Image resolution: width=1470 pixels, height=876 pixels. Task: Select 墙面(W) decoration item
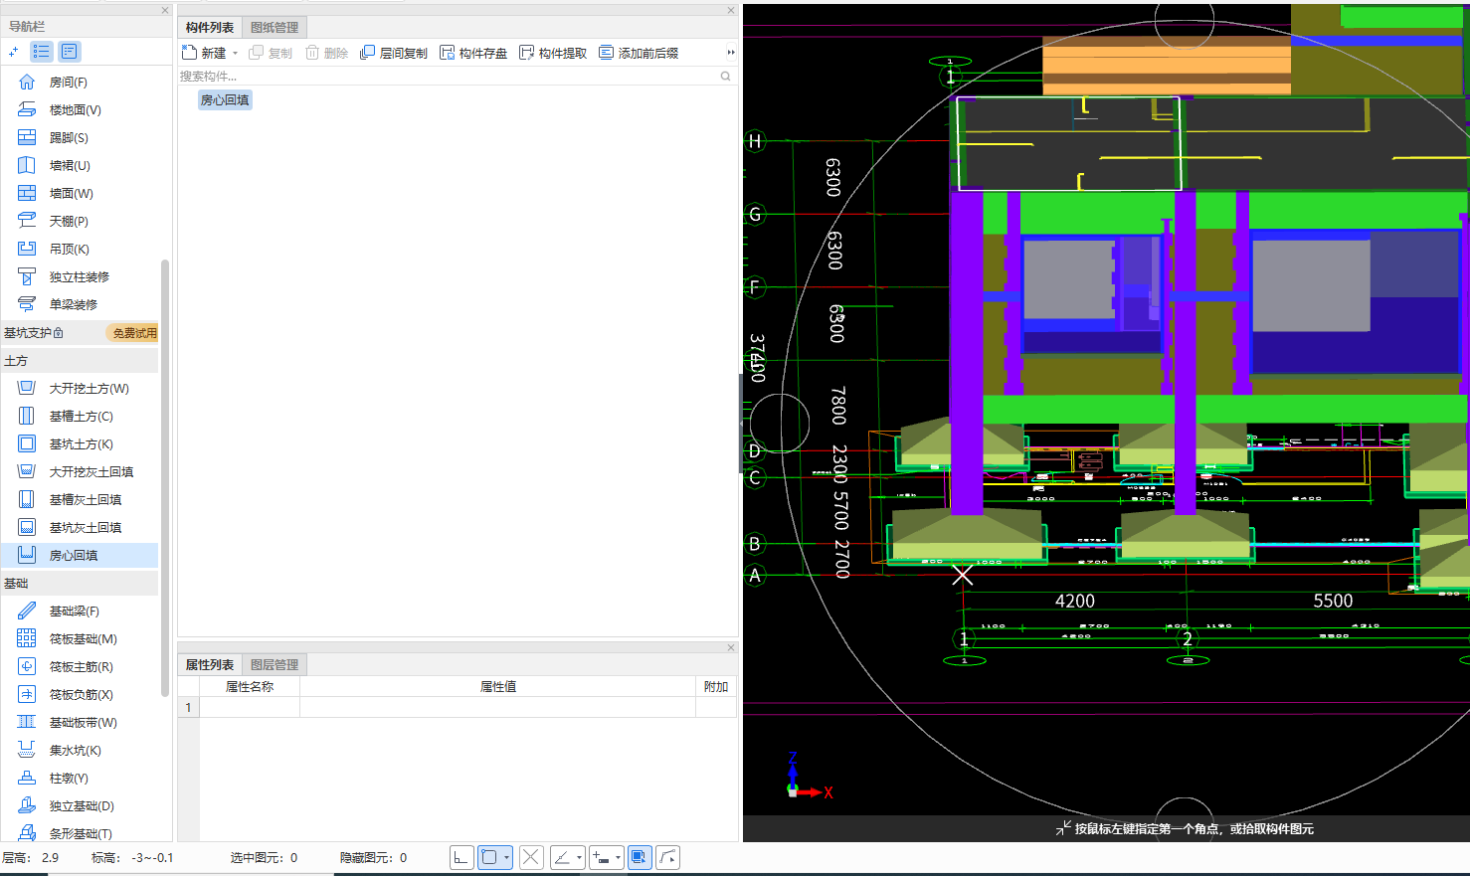point(71,194)
